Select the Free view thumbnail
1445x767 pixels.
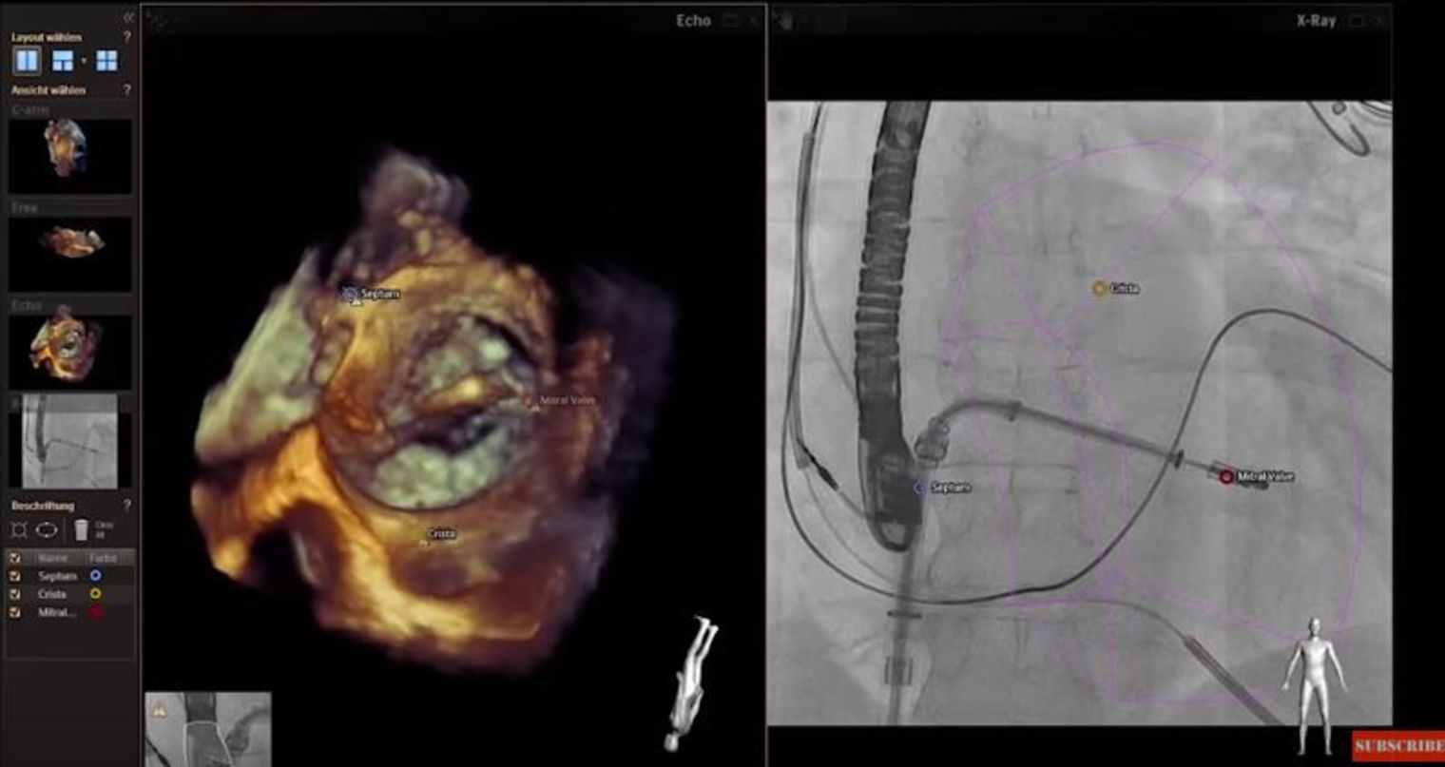69,254
